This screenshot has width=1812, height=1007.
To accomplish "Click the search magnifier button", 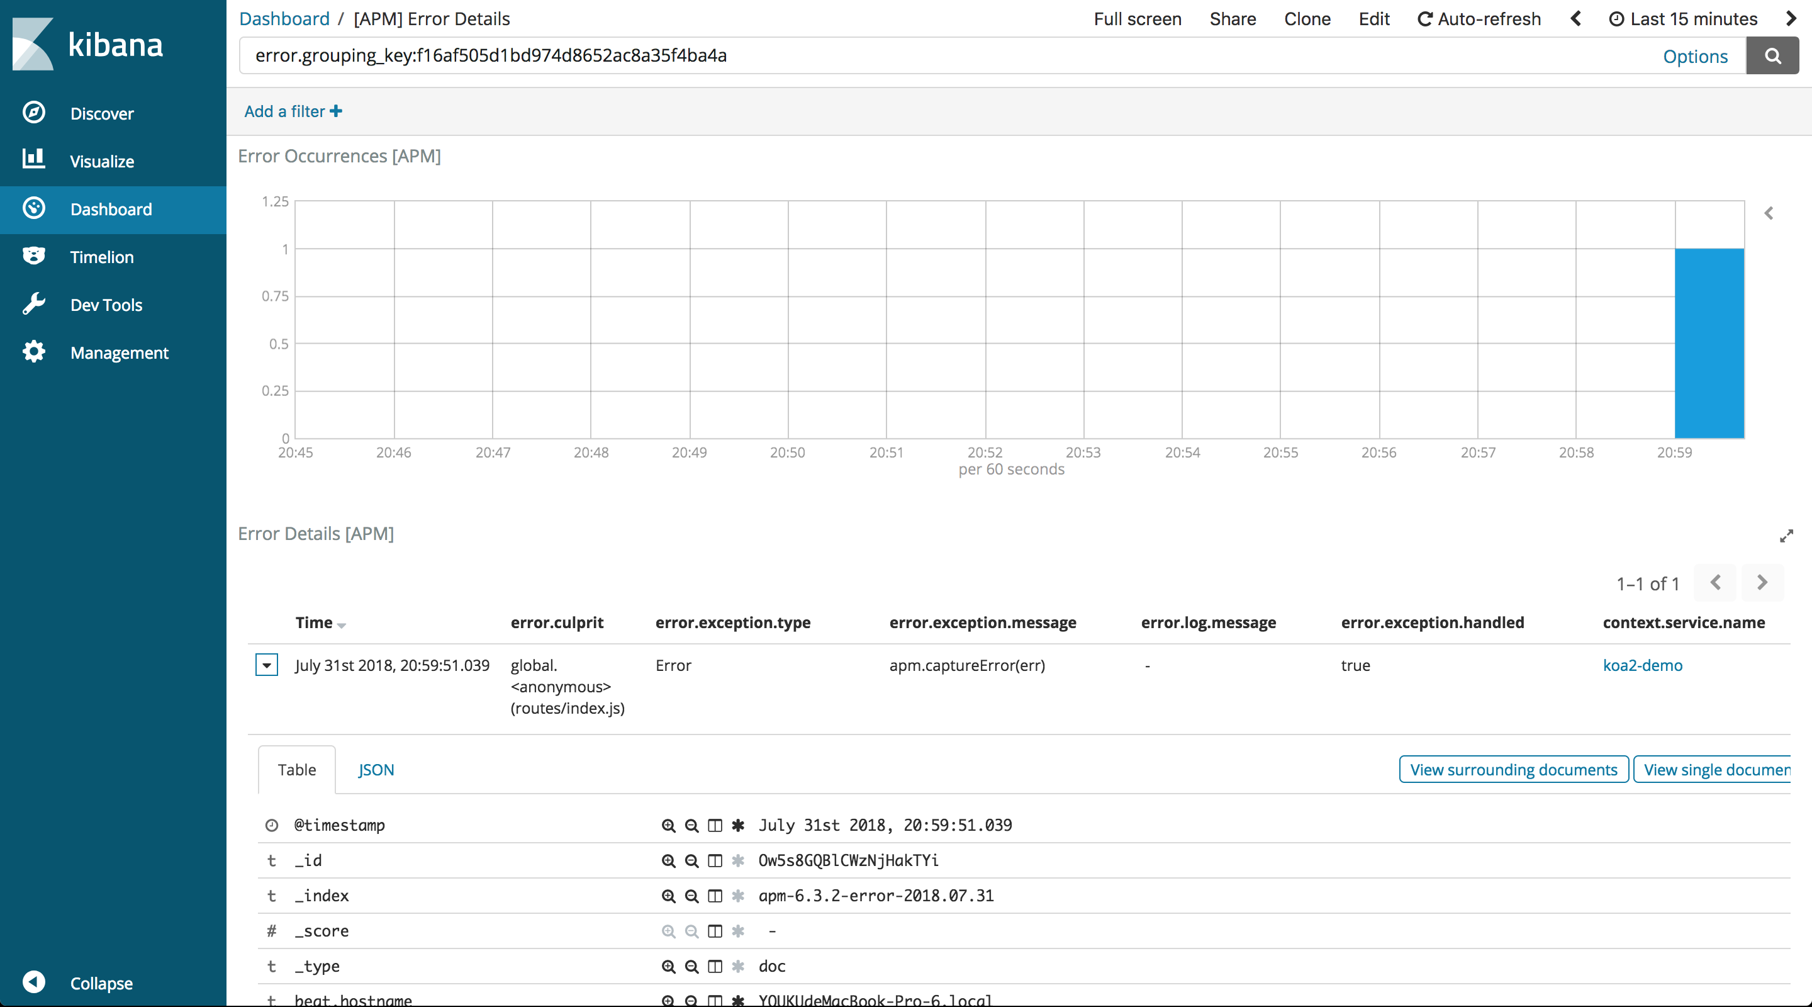I will pyautogui.click(x=1772, y=56).
